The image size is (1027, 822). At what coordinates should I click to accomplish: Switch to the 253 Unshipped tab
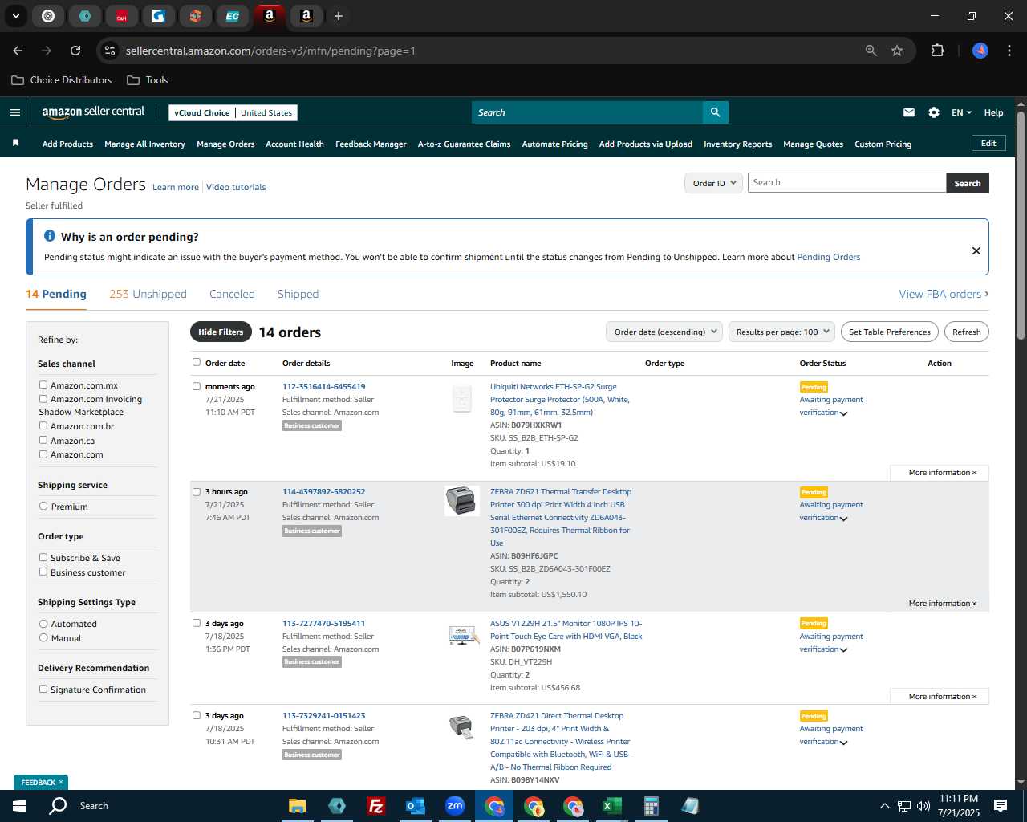pos(148,294)
